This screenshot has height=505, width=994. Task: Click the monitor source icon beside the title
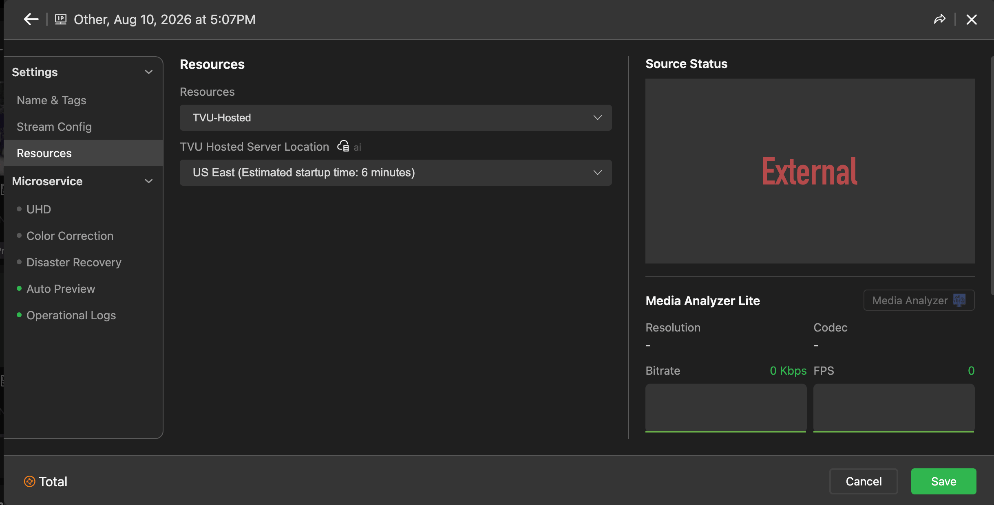point(61,19)
